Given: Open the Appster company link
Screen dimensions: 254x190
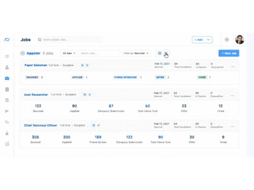Looking at the screenshot, I should (x=34, y=53).
